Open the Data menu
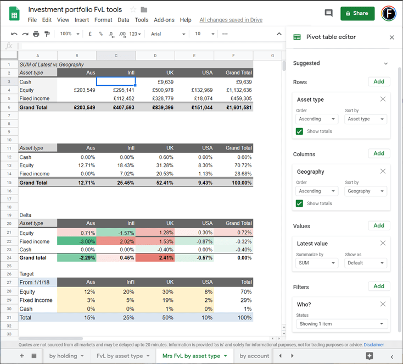 [x=124, y=20]
